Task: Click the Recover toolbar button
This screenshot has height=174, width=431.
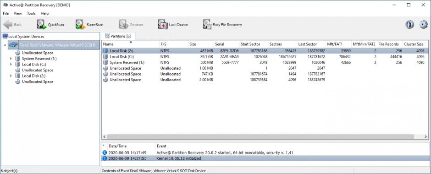Action: tap(131, 24)
